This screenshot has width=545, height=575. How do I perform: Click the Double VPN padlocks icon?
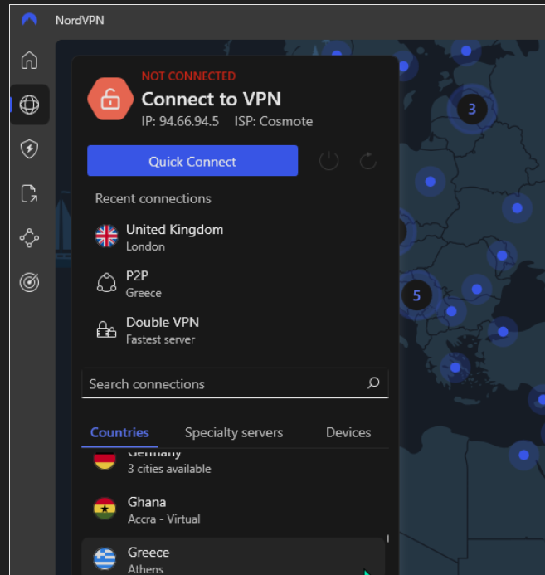click(106, 329)
